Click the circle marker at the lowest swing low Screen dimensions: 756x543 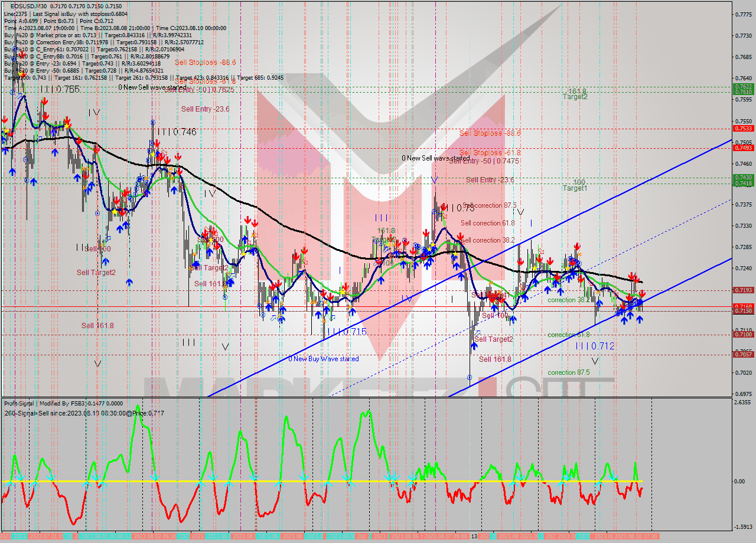tap(470, 378)
